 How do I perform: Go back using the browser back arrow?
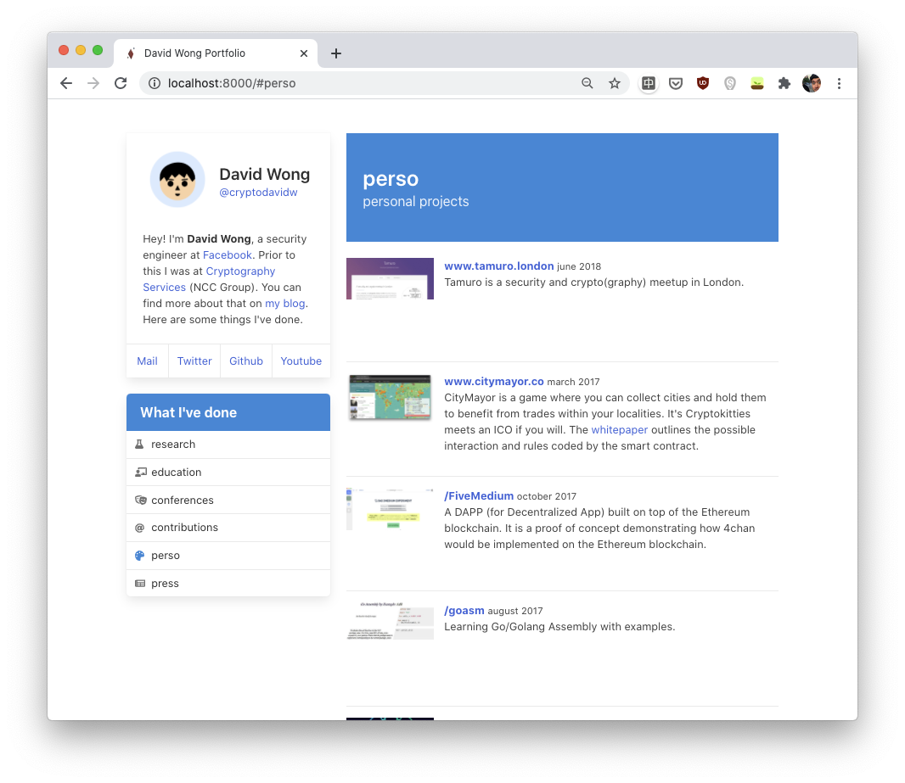pyautogui.click(x=66, y=83)
